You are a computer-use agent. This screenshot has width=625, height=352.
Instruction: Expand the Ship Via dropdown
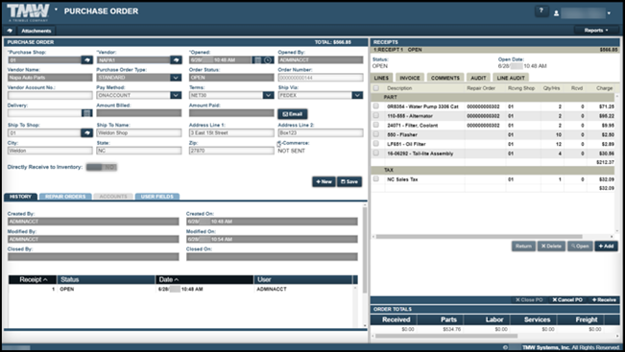pyautogui.click(x=357, y=95)
